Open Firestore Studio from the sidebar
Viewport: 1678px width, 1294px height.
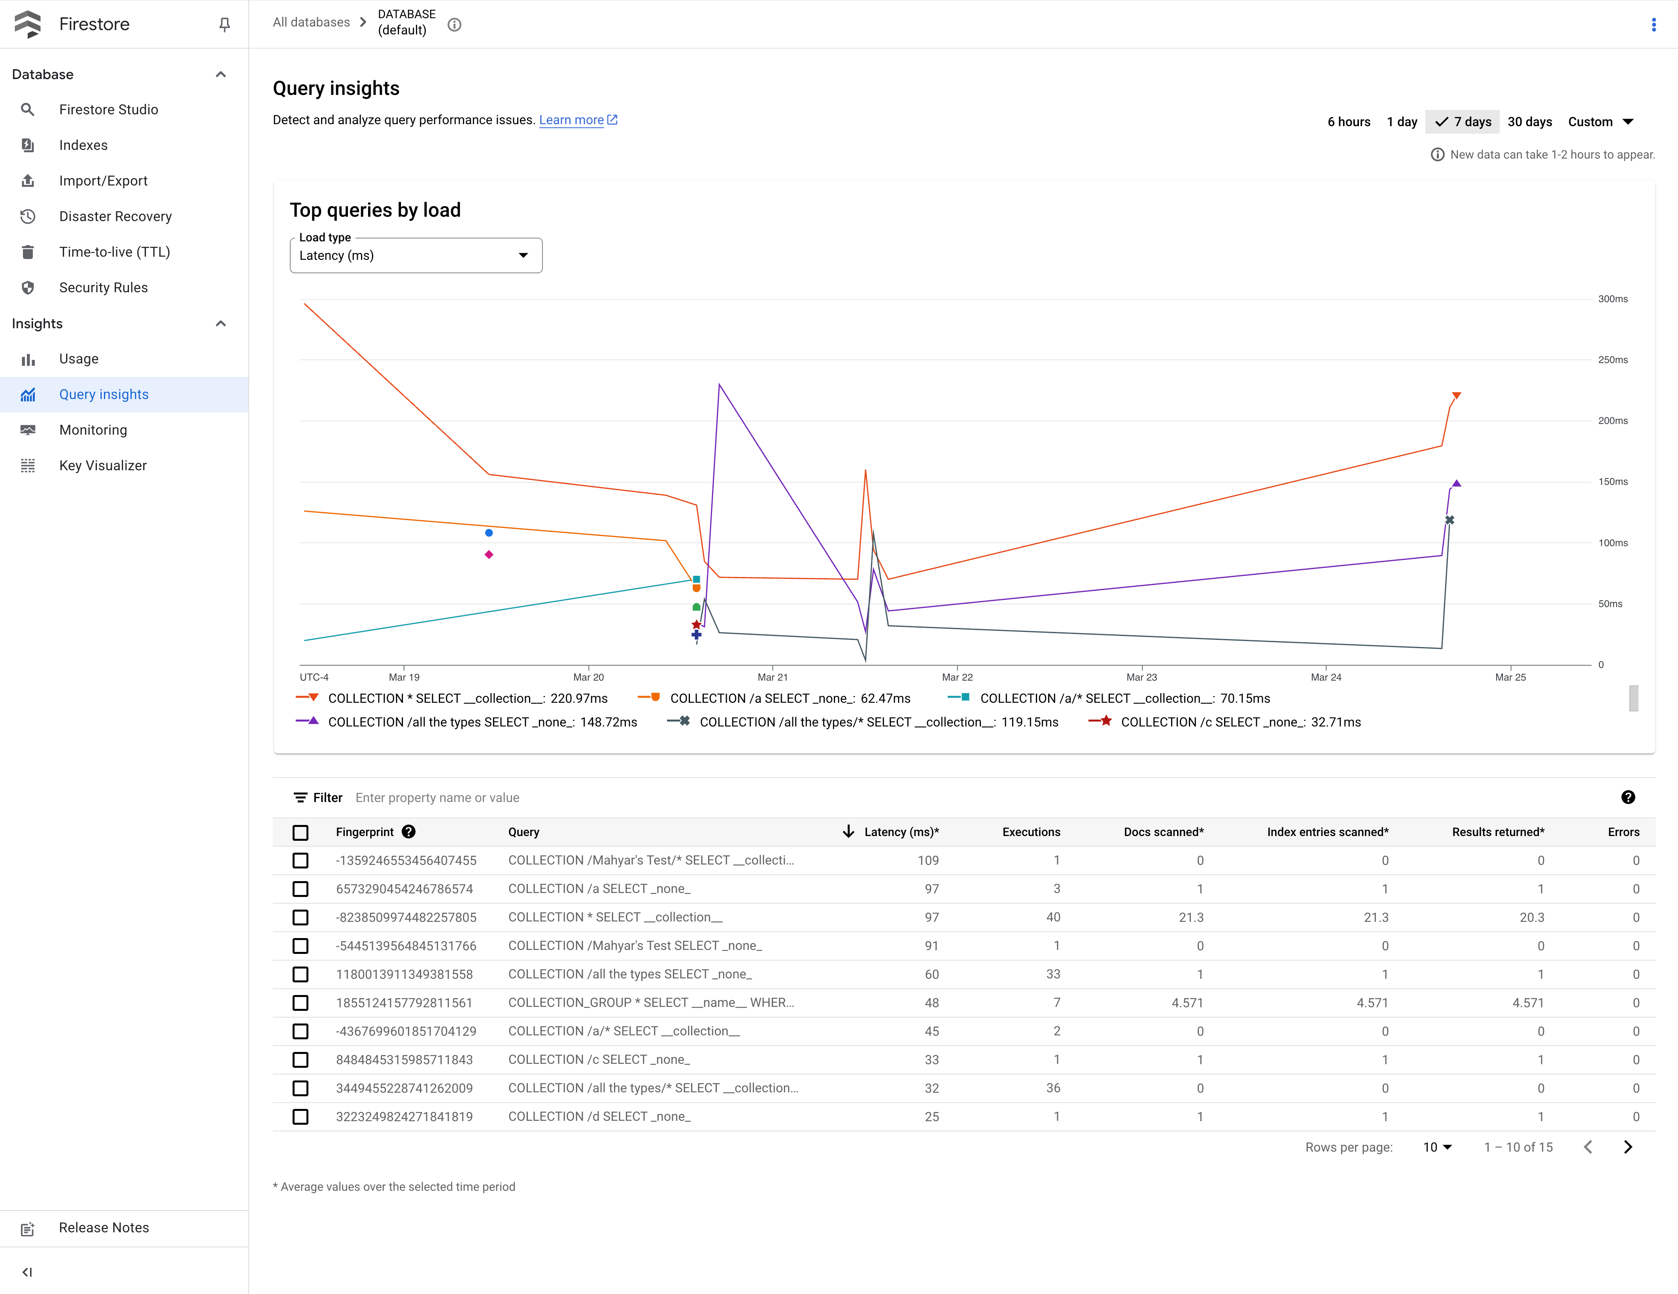pos(108,109)
